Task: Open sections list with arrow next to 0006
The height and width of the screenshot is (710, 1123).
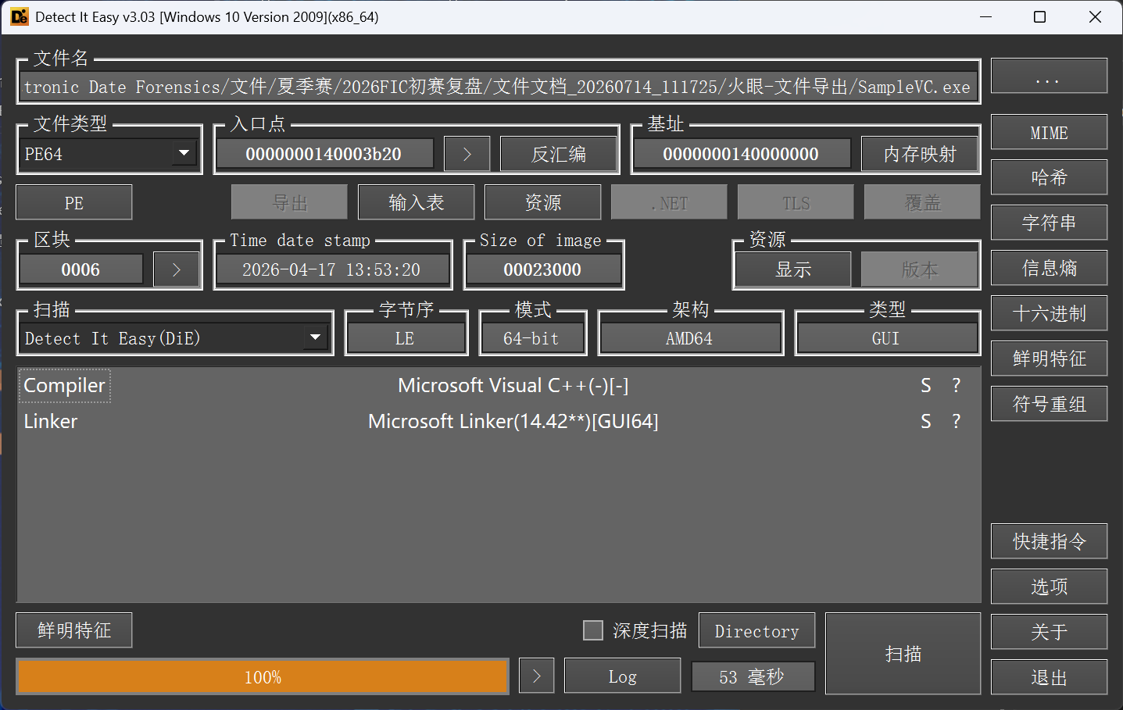Action: 176,269
